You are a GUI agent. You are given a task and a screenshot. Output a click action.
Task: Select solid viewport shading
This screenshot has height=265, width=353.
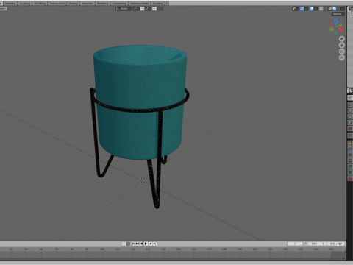tap(330, 9)
